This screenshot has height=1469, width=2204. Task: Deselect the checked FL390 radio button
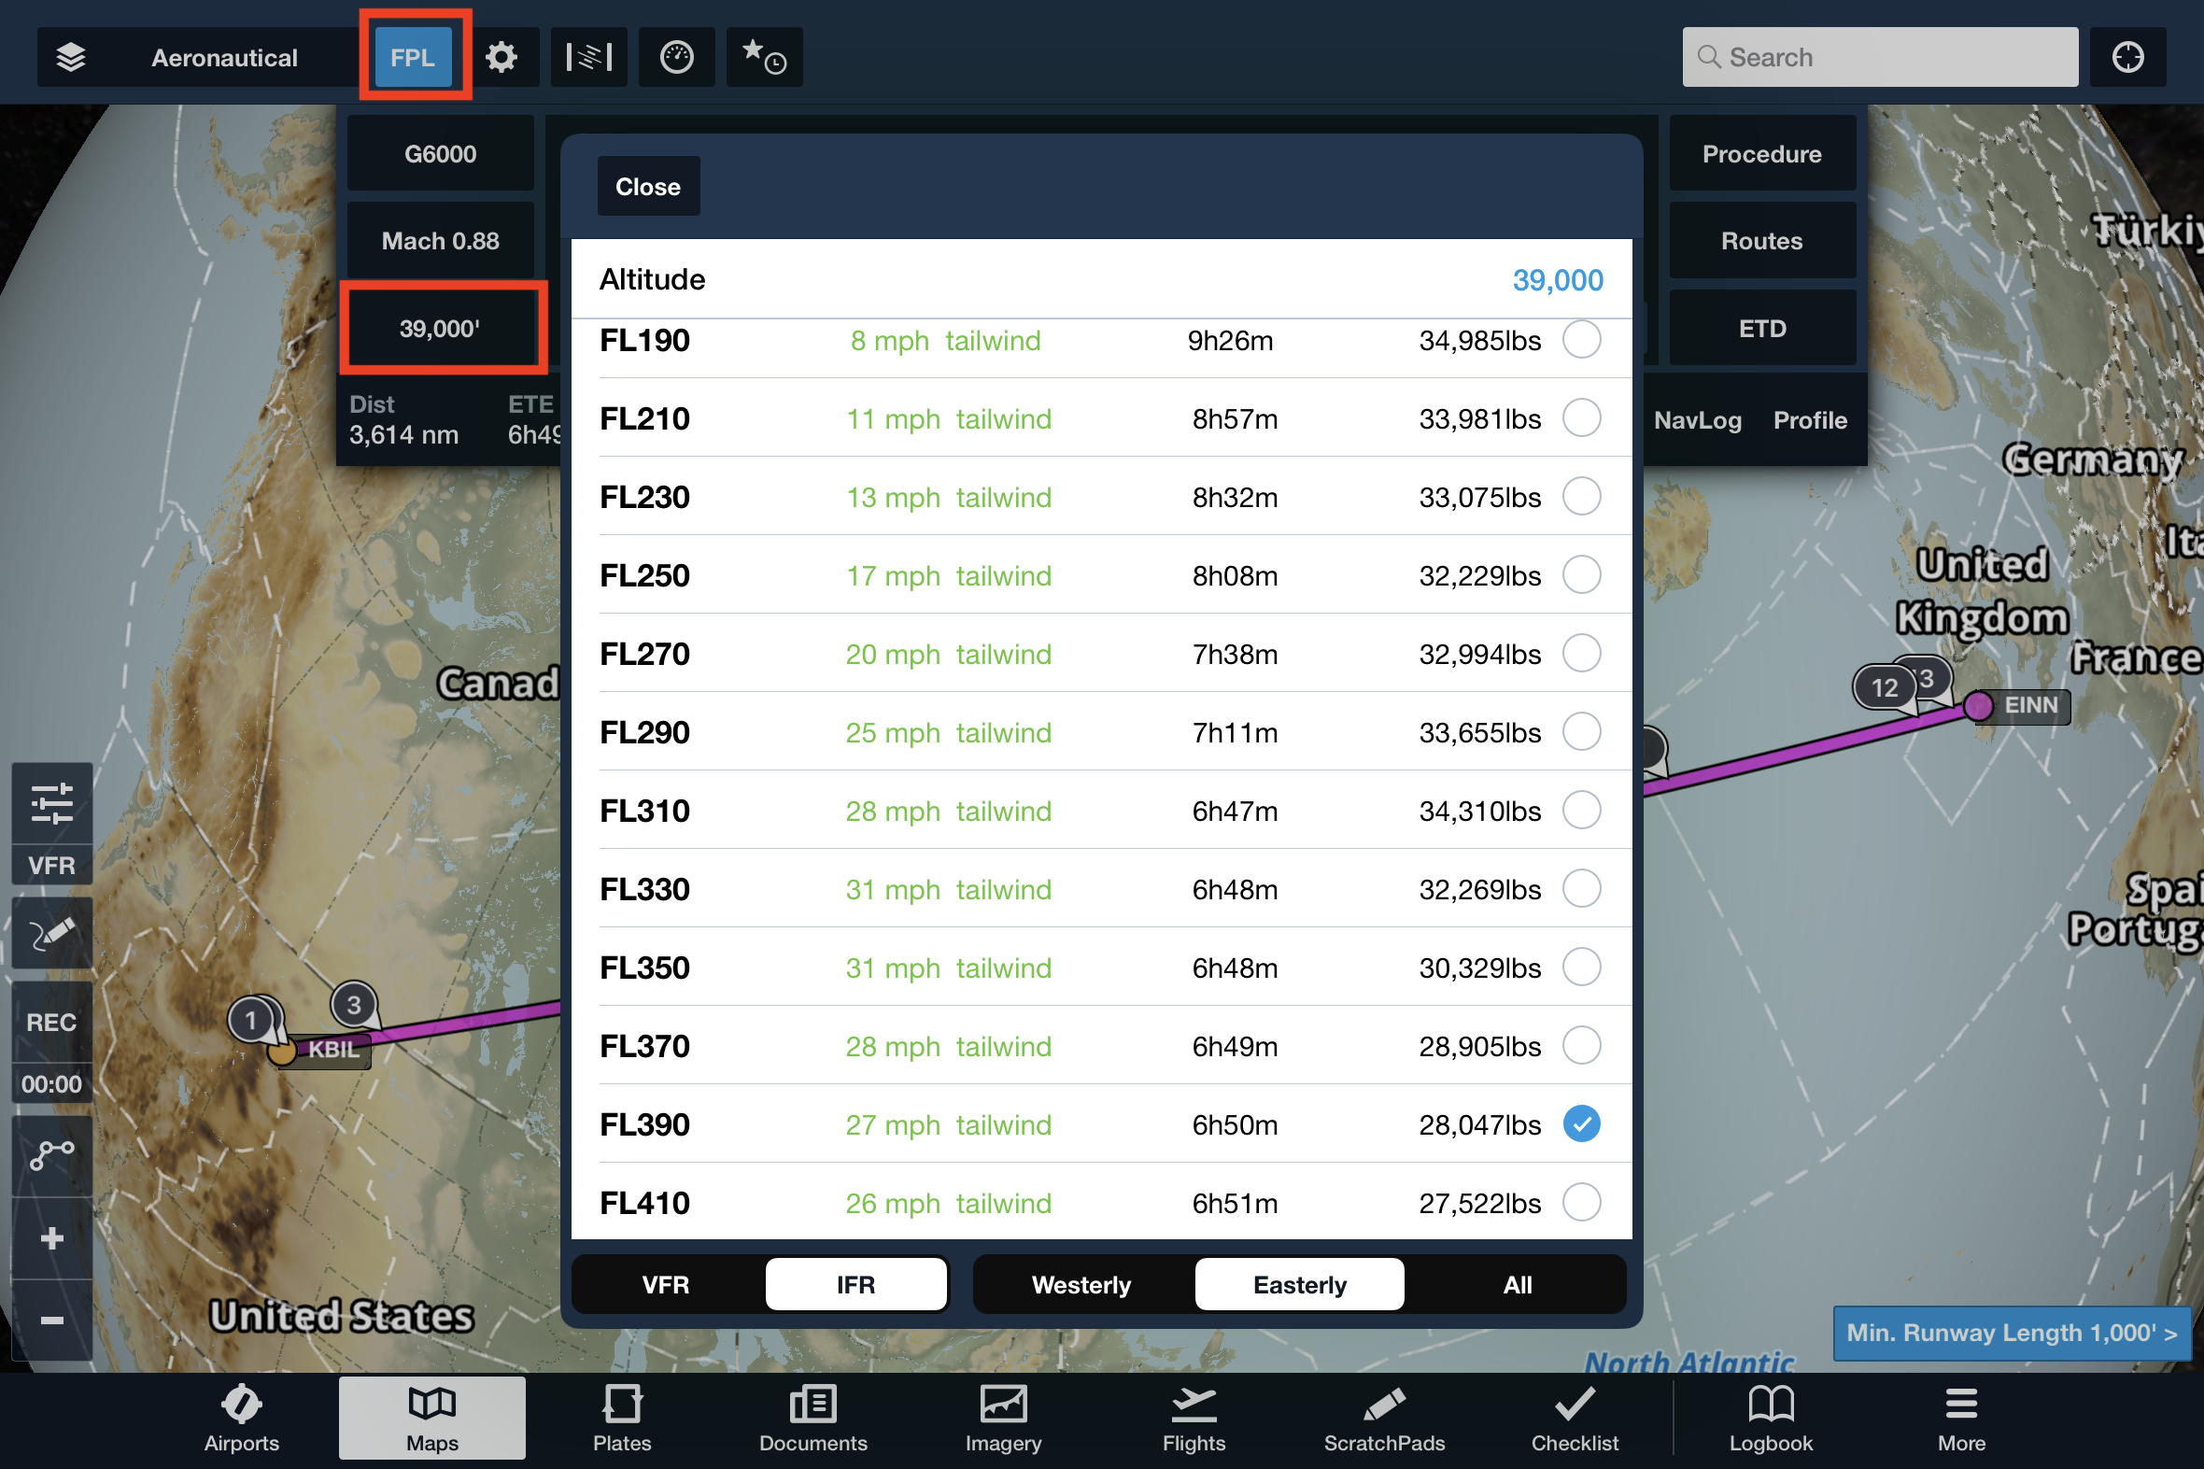(x=1581, y=1124)
